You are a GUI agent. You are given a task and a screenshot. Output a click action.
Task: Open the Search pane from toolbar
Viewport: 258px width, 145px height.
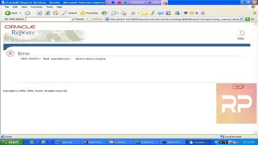pyautogui.click(x=69, y=13)
